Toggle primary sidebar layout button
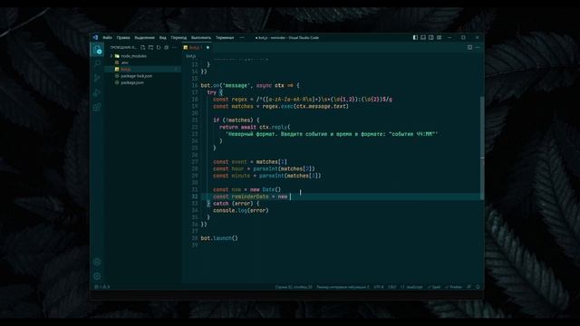The width and height of the screenshot is (580, 326). pos(415,37)
